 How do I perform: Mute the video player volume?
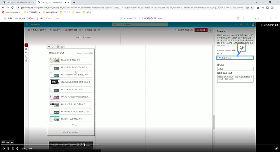pos(17,148)
